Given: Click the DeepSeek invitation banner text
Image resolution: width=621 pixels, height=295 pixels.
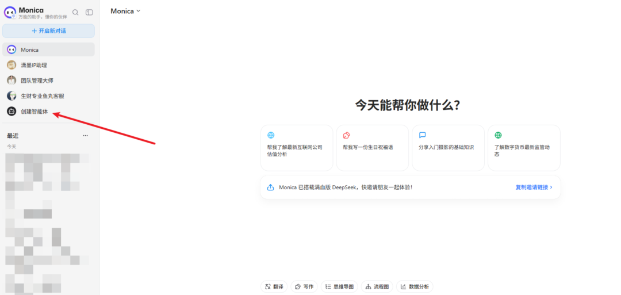Looking at the screenshot, I should (x=346, y=187).
